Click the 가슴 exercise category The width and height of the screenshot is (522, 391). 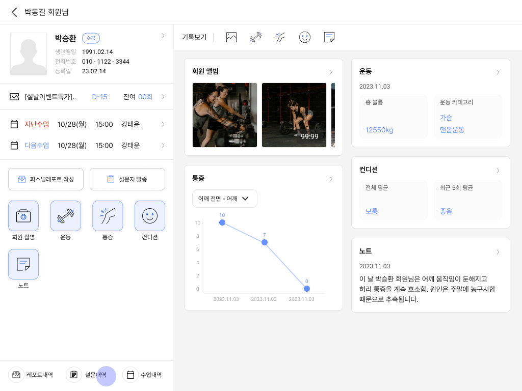coord(446,118)
